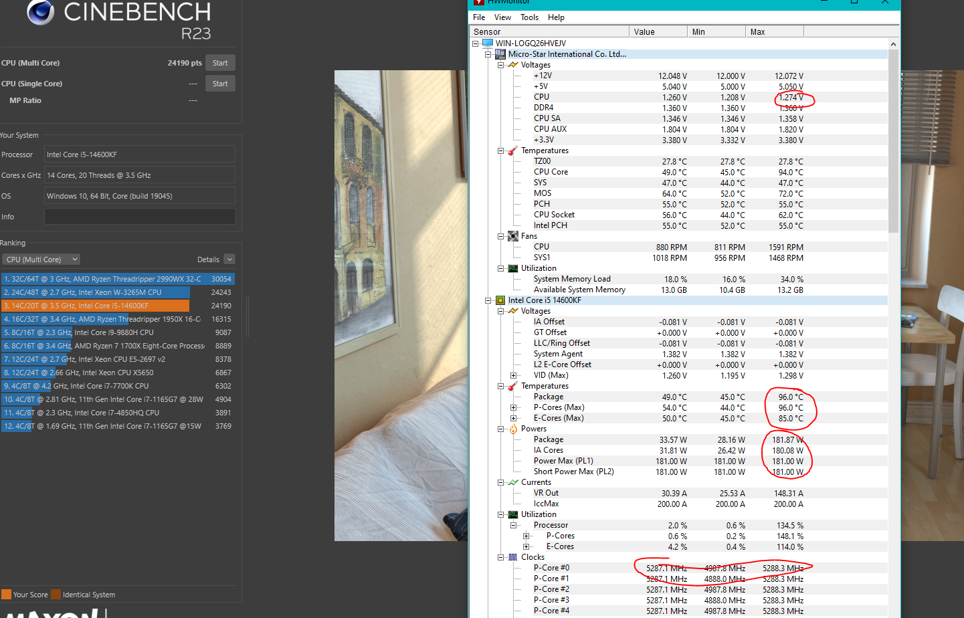Collapse the Intel Core i5 14600KF node
This screenshot has height=618, width=964.
[x=488, y=300]
